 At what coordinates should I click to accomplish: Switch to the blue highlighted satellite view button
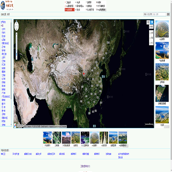[152, 22]
